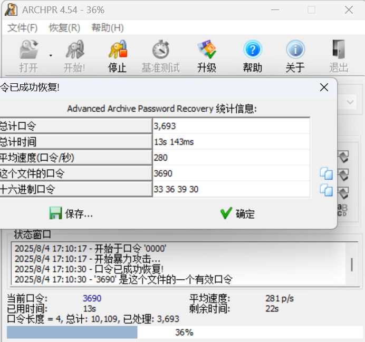The image size is (365, 342).
Task: Click the hex password field 33 36 39 30
Action: pyautogui.click(x=231, y=189)
